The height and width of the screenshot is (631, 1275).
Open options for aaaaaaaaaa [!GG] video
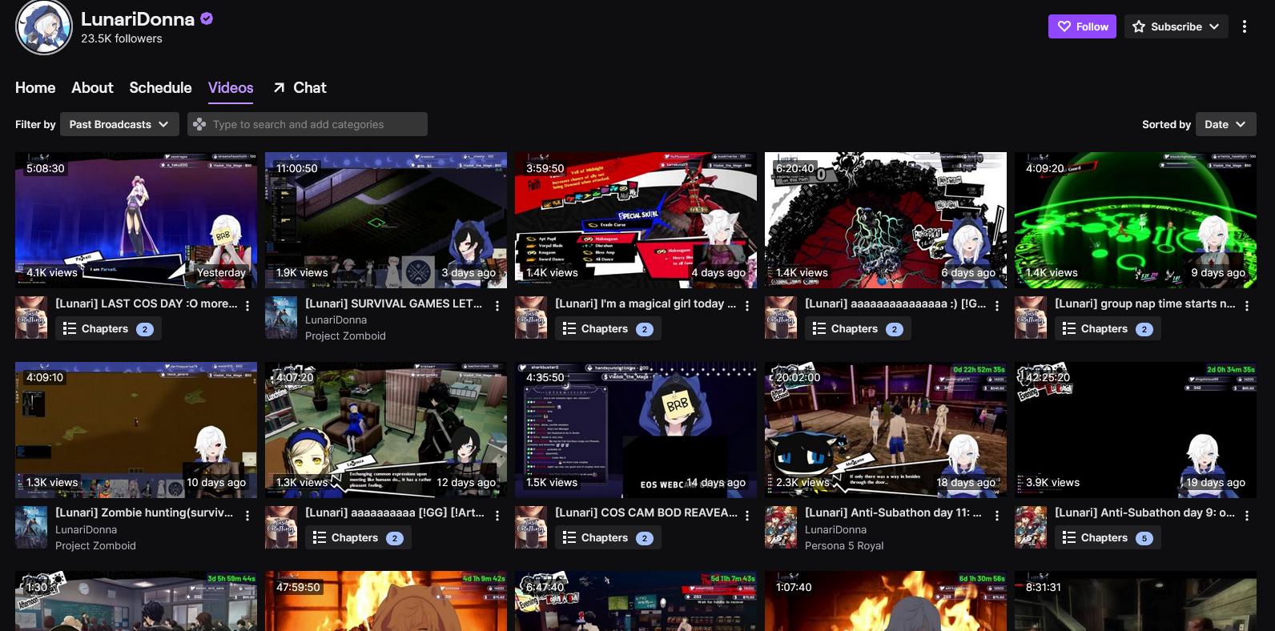(x=497, y=516)
